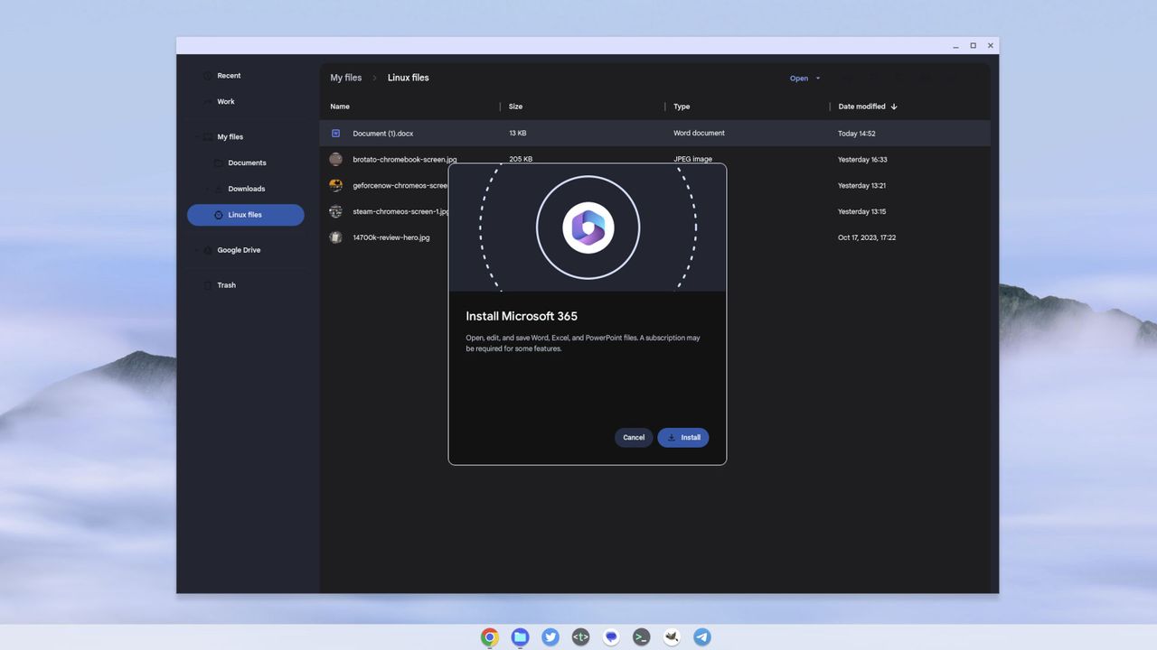Viewport: 1157px width, 650px height.
Task: Open Documents in the sidebar
Action: 246,163
